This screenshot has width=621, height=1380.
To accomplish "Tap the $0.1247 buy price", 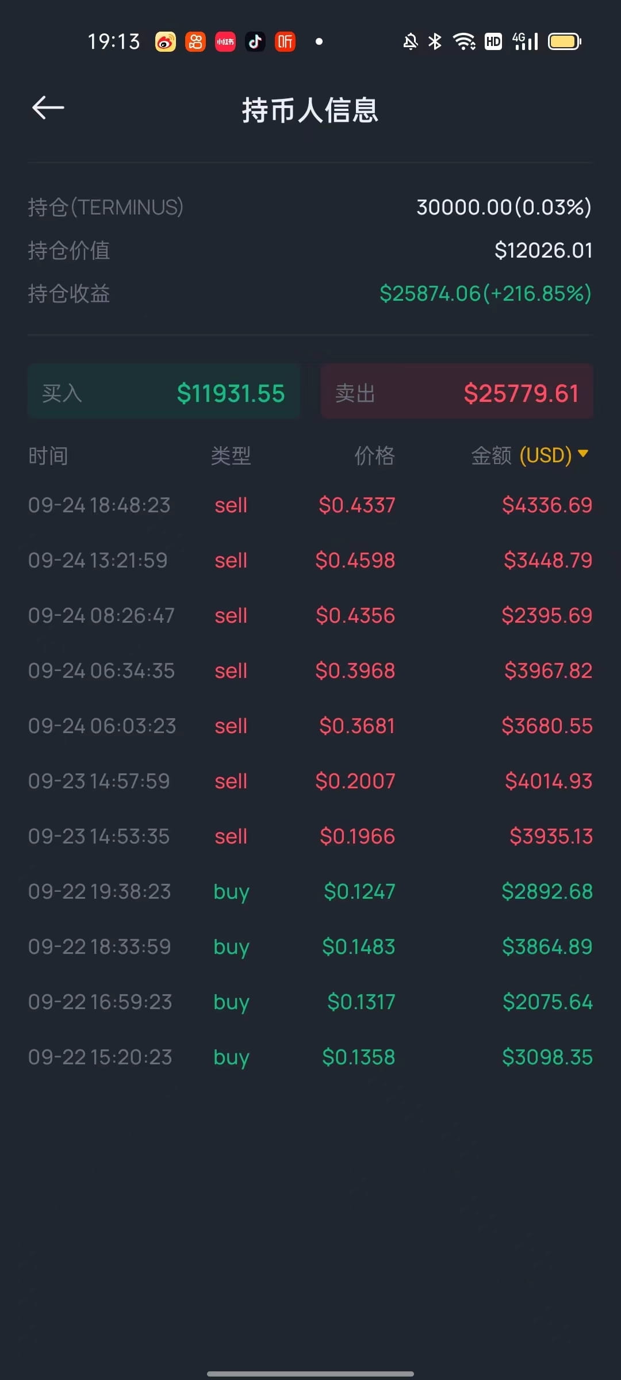I will tap(359, 892).
